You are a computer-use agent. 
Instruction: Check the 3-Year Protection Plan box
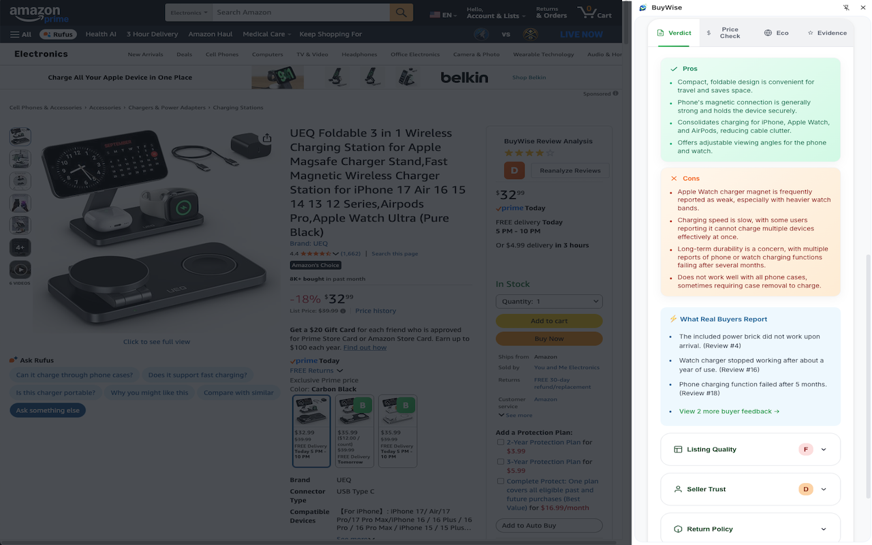[501, 462]
